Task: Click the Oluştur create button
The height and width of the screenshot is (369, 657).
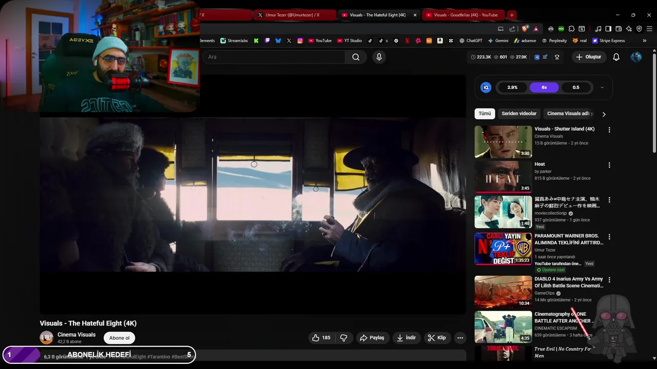Action: 589,57
